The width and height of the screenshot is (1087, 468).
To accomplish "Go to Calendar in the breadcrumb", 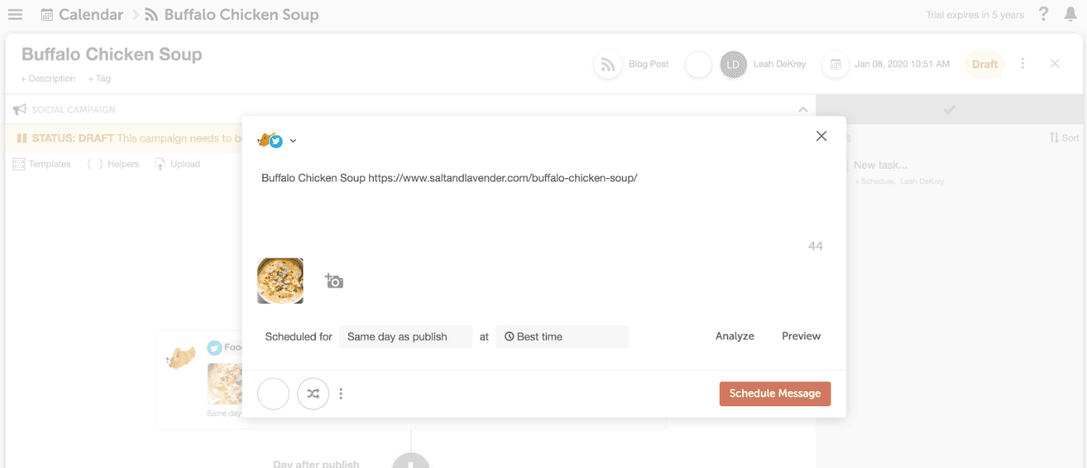I will click(x=83, y=15).
